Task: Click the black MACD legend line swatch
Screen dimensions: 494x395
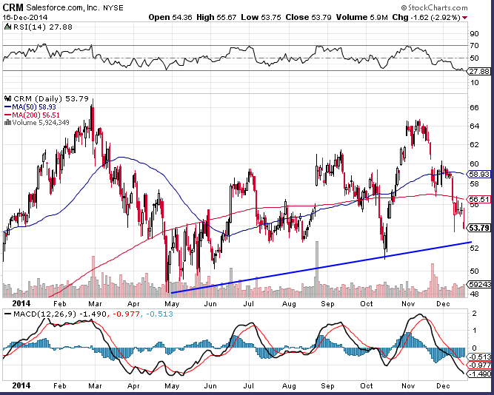Action: [7, 314]
